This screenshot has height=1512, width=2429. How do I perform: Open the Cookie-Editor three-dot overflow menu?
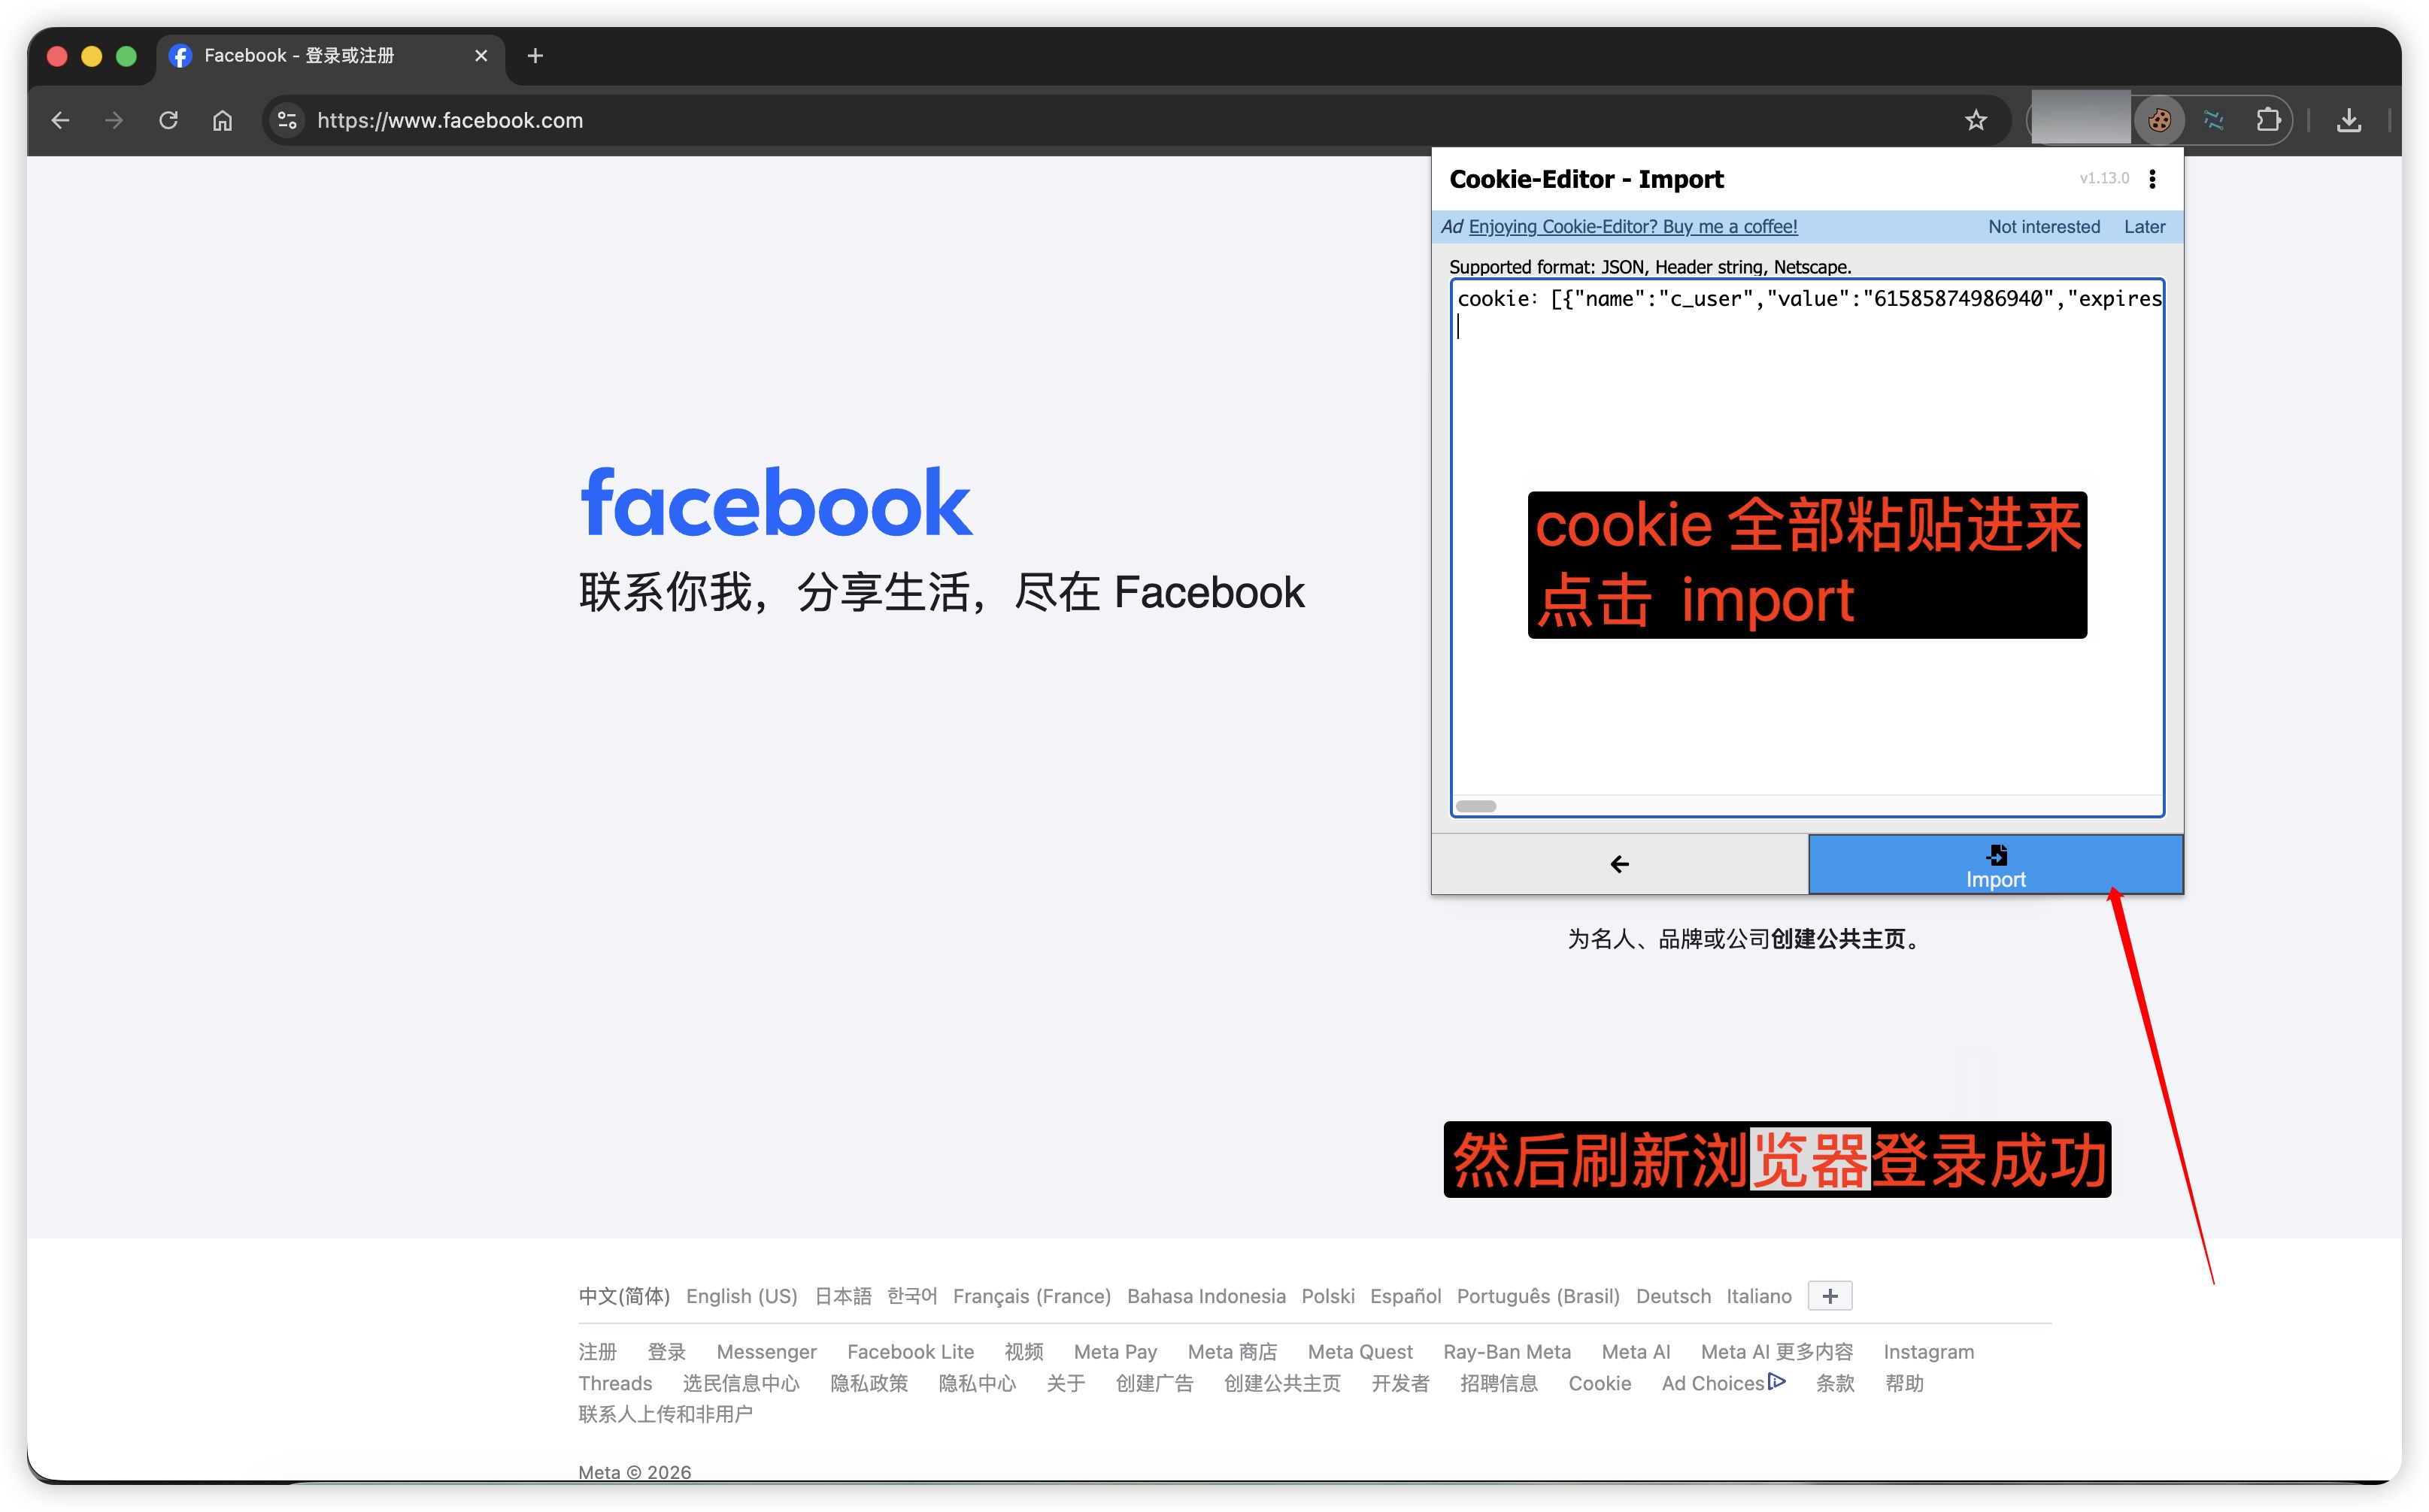click(x=2153, y=178)
